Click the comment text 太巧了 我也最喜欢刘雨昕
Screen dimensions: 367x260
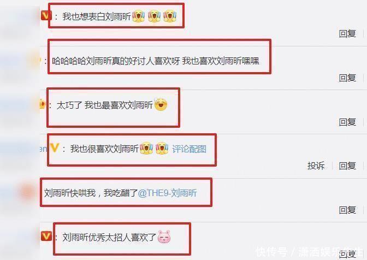pos(105,105)
